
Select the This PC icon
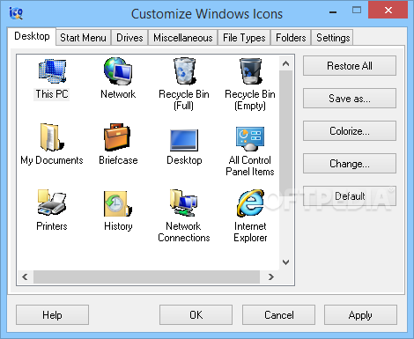click(52, 71)
